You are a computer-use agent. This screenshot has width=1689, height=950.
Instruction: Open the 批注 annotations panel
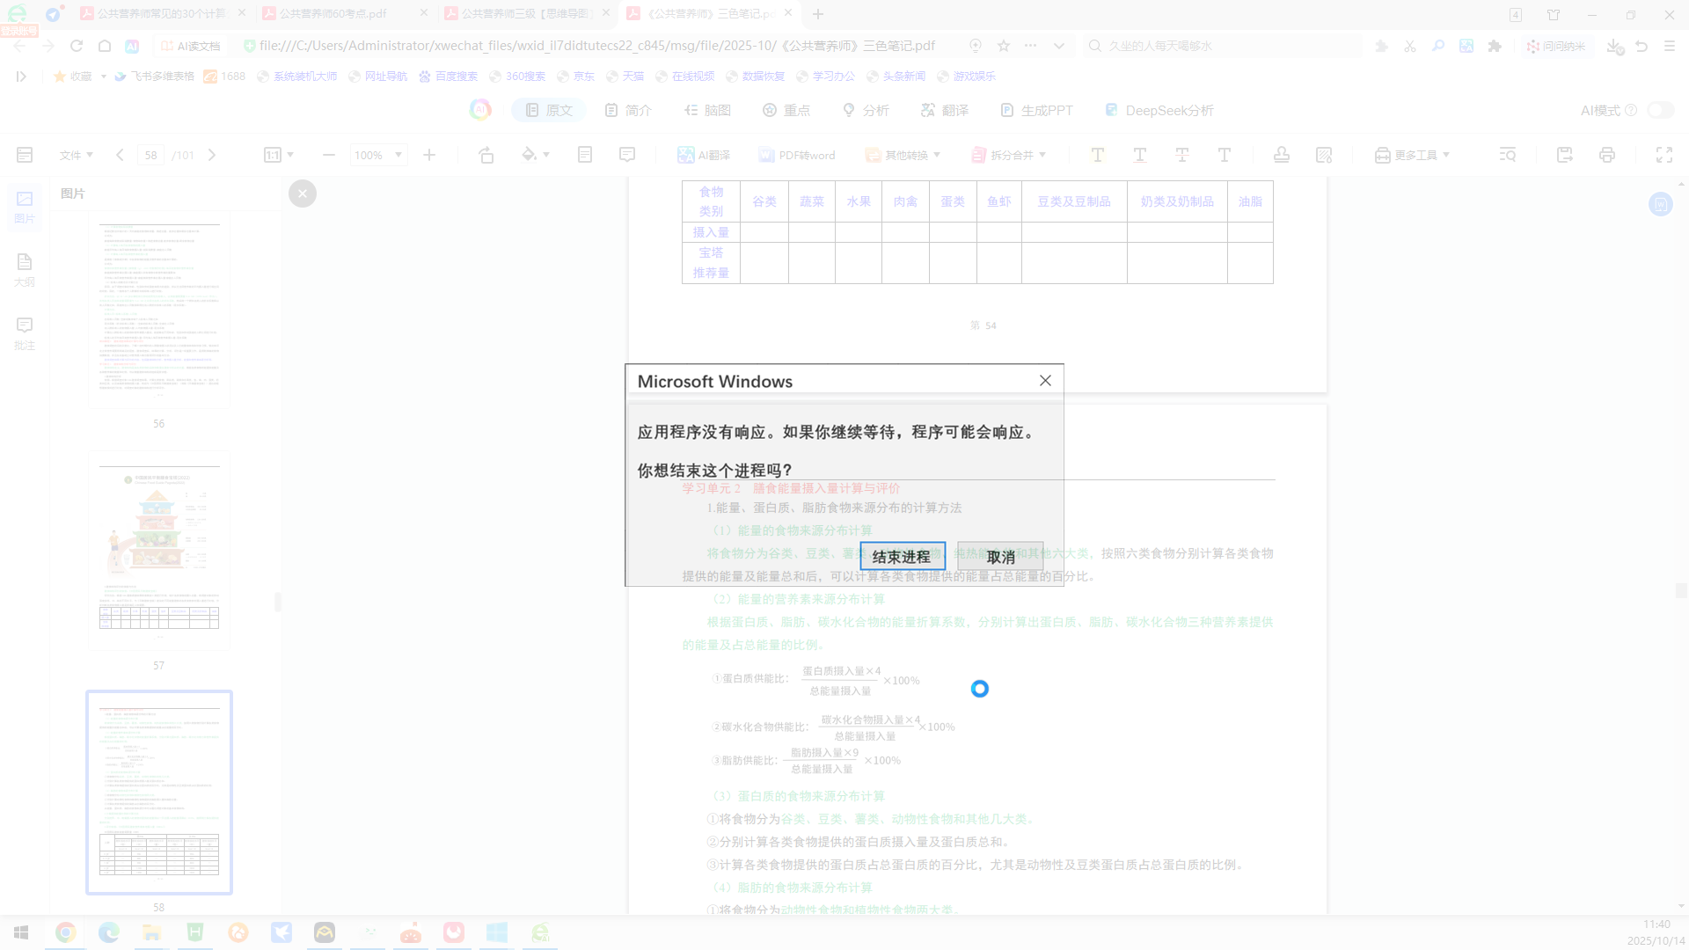24,332
